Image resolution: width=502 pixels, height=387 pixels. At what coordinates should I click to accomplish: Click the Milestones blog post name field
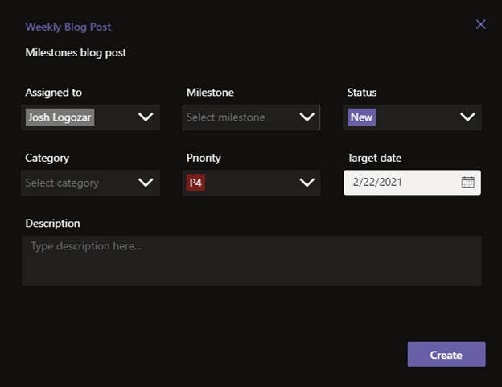(x=76, y=52)
